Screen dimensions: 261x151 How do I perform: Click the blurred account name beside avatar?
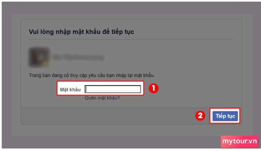coord(78,57)
